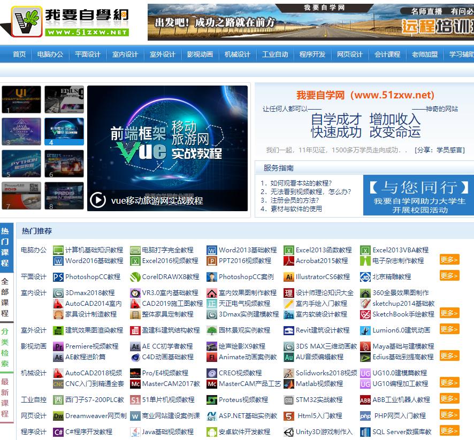This screenshot has height=440, width=474.
Task: Select the IllustratorCS6教程 Ai icon
Action: click(288, 277)
